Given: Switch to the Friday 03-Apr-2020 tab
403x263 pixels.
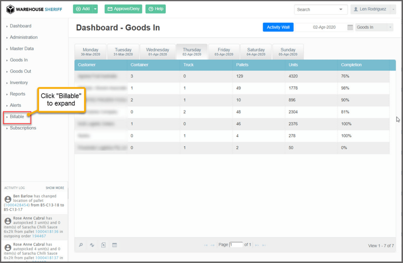Looking at the screenshot, I should (x=224, y=52).
